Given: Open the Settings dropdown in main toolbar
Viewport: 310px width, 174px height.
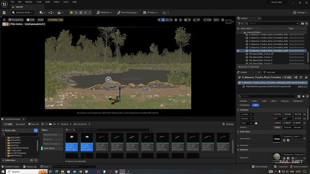Looking at the screenshot, I should click(x=300, y=13).
